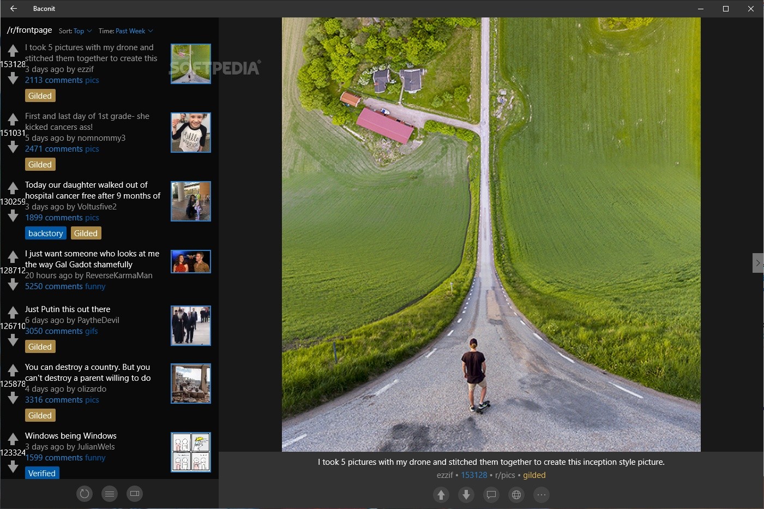Open the 3316 comments link
764x509 pixels.
[54, 400]
